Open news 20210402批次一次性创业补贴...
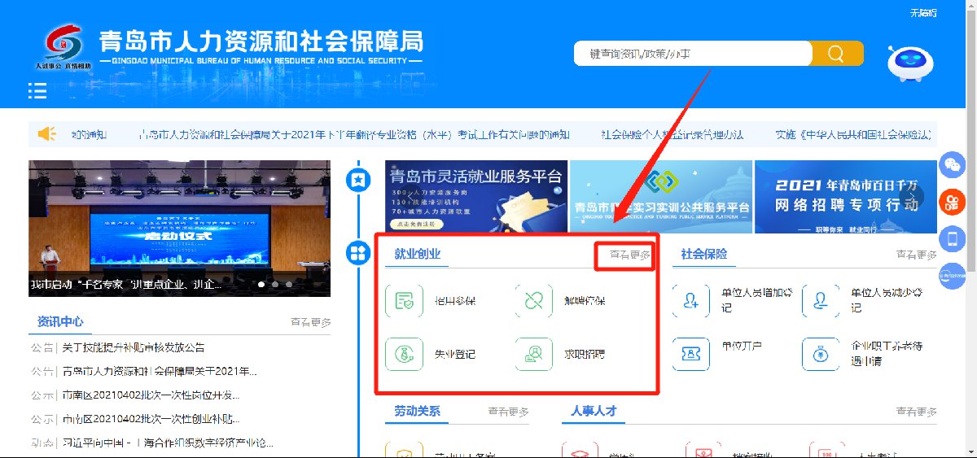The height and width of the screenshot is (458, 977). (151, 420)
